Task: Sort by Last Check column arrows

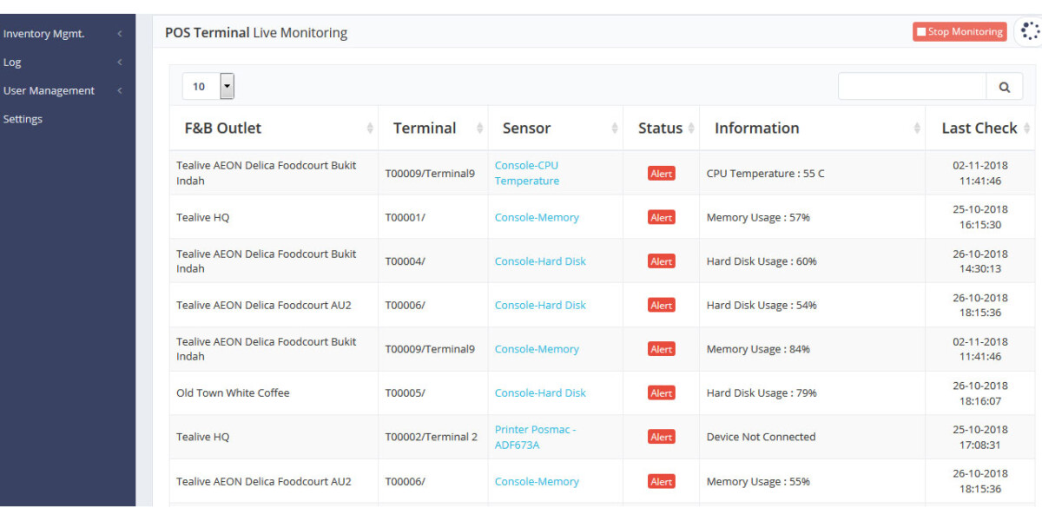Action: coord(1027,129)
